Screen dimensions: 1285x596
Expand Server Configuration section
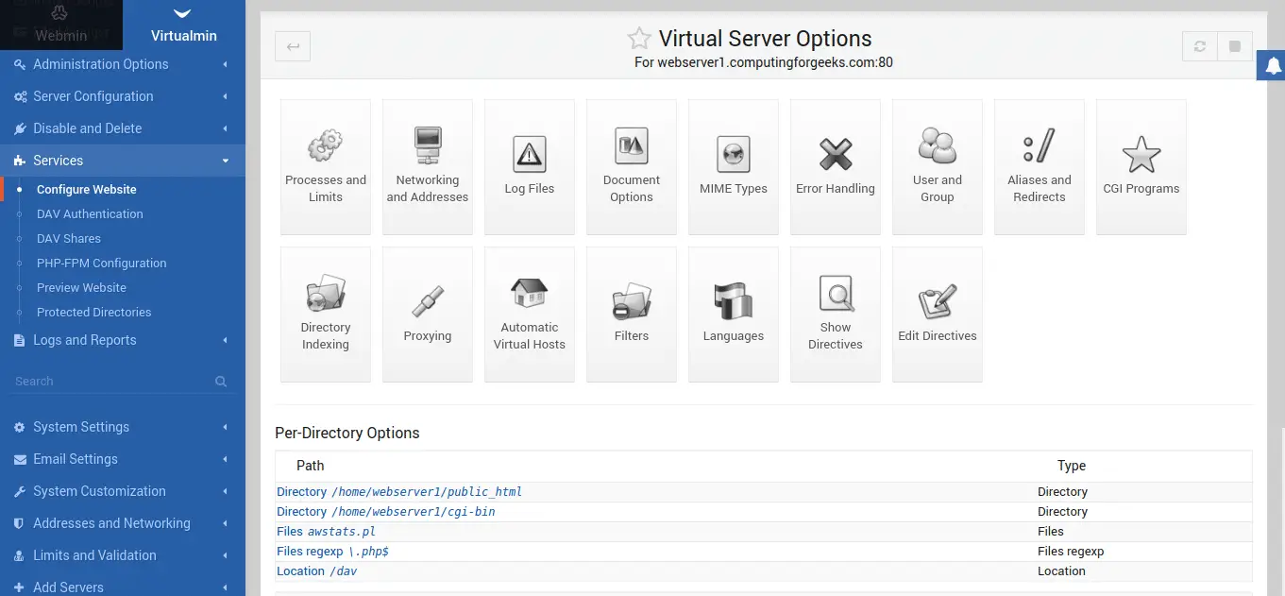pos(123,96)
